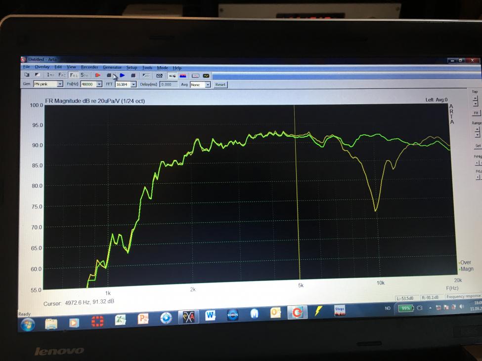The width and height of the screenshot is (482, 361).
Task: Click the new file toolbar icon
Action: pyautogui.click(x=27, y=74)
